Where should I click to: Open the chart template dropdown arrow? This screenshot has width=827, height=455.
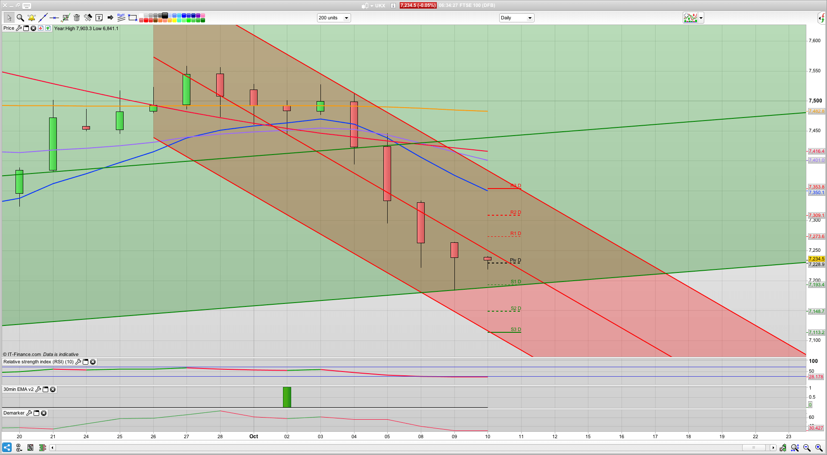701,18
